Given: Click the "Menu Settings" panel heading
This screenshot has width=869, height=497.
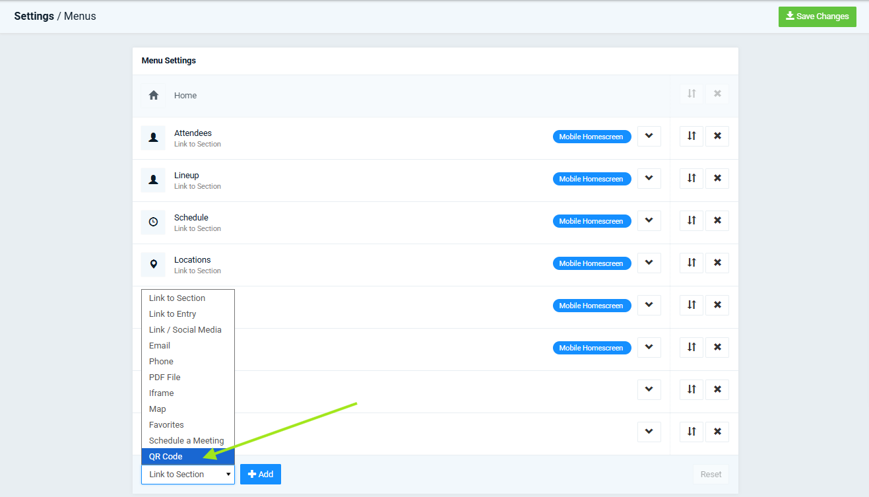Looking at the screenshot, I should coord(169,61).
